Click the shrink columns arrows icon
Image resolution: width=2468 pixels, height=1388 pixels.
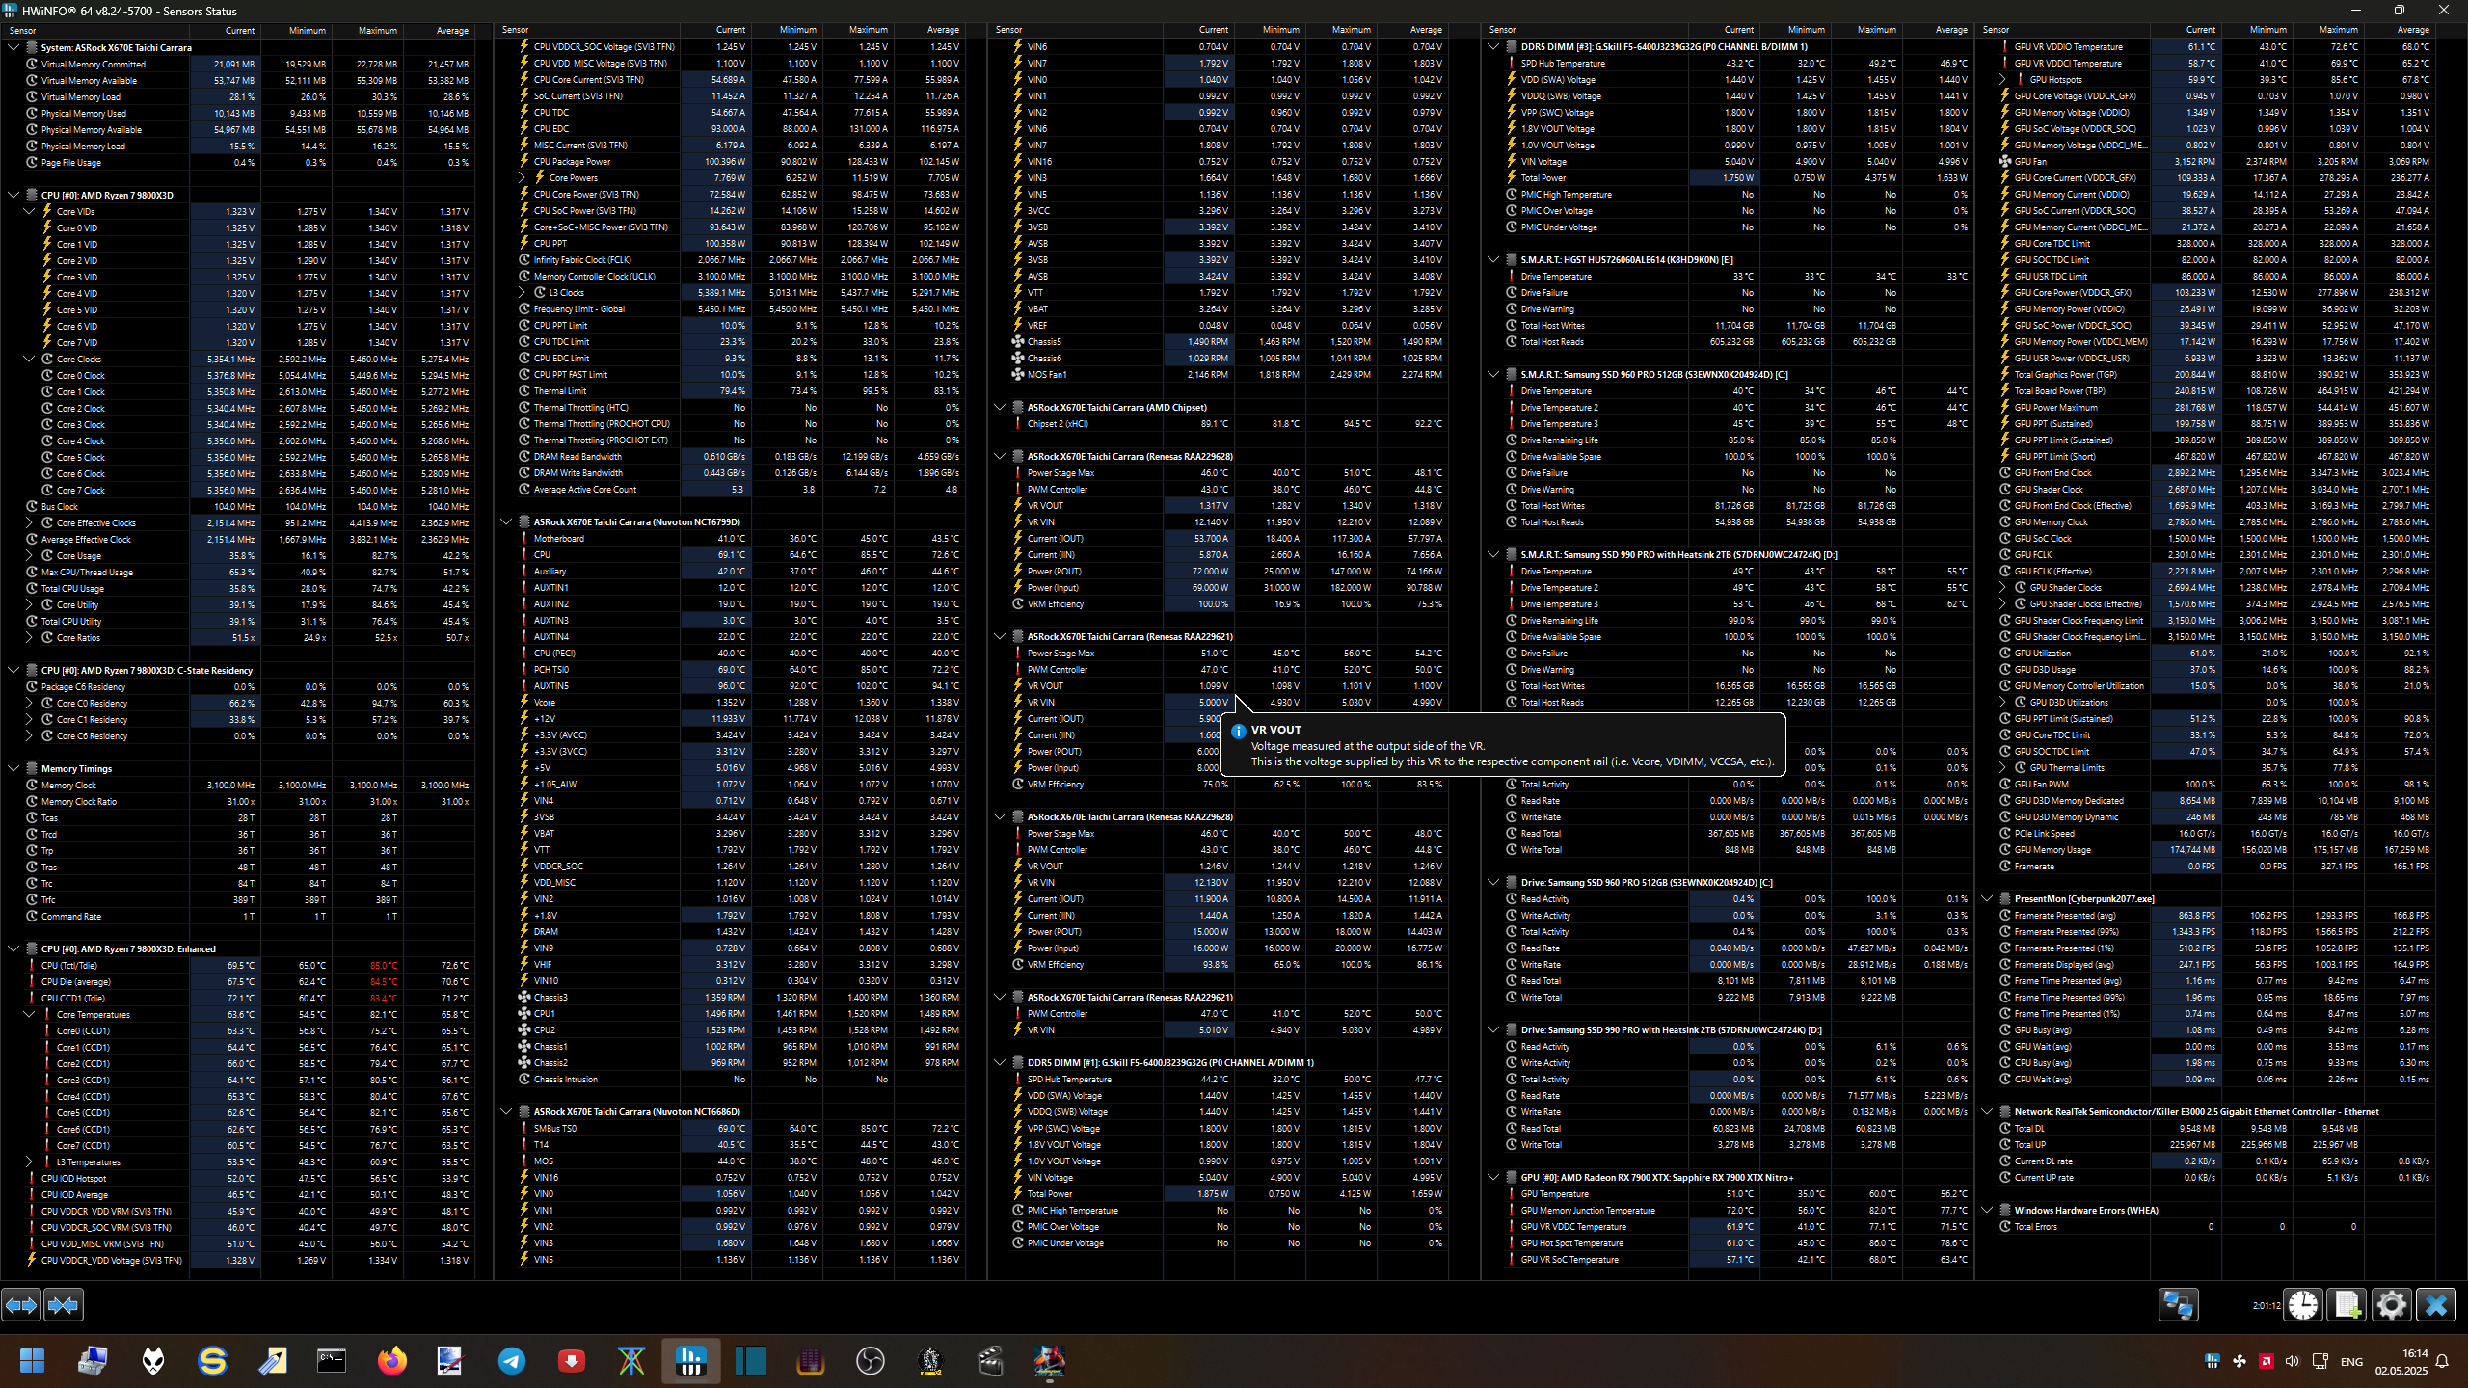[x=64, y=1305]
